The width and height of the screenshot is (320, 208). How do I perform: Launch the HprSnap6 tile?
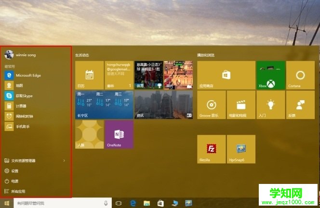click(x=241, y=149)
